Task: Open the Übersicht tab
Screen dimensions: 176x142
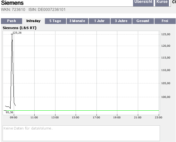Action: (143, 3)
